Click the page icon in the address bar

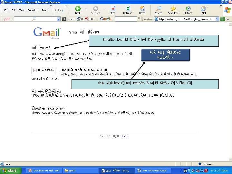[156, 19]
